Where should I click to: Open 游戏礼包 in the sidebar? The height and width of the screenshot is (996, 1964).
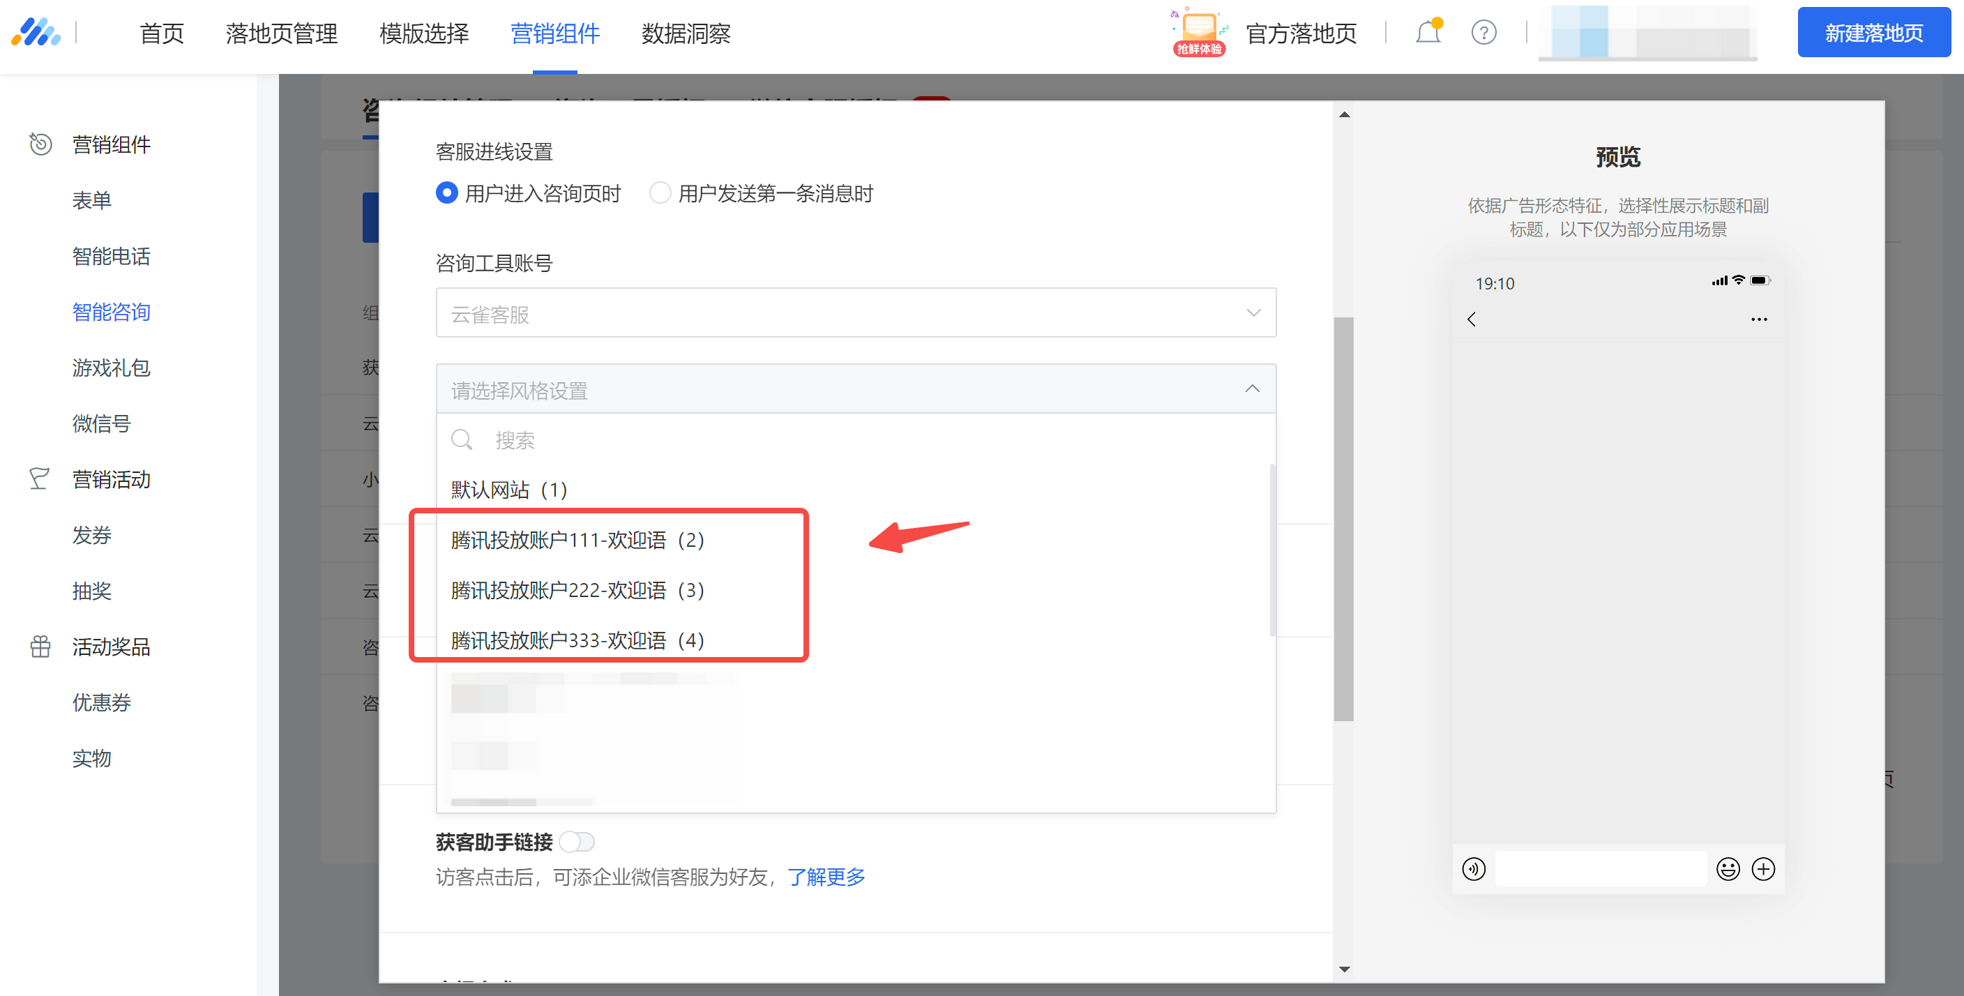point(112,368)
